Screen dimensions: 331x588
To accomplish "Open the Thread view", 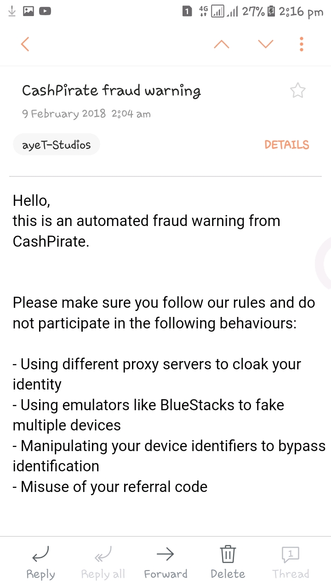I will 291,563.
